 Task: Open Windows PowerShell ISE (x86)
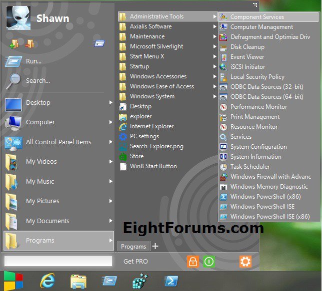point(268,217)
